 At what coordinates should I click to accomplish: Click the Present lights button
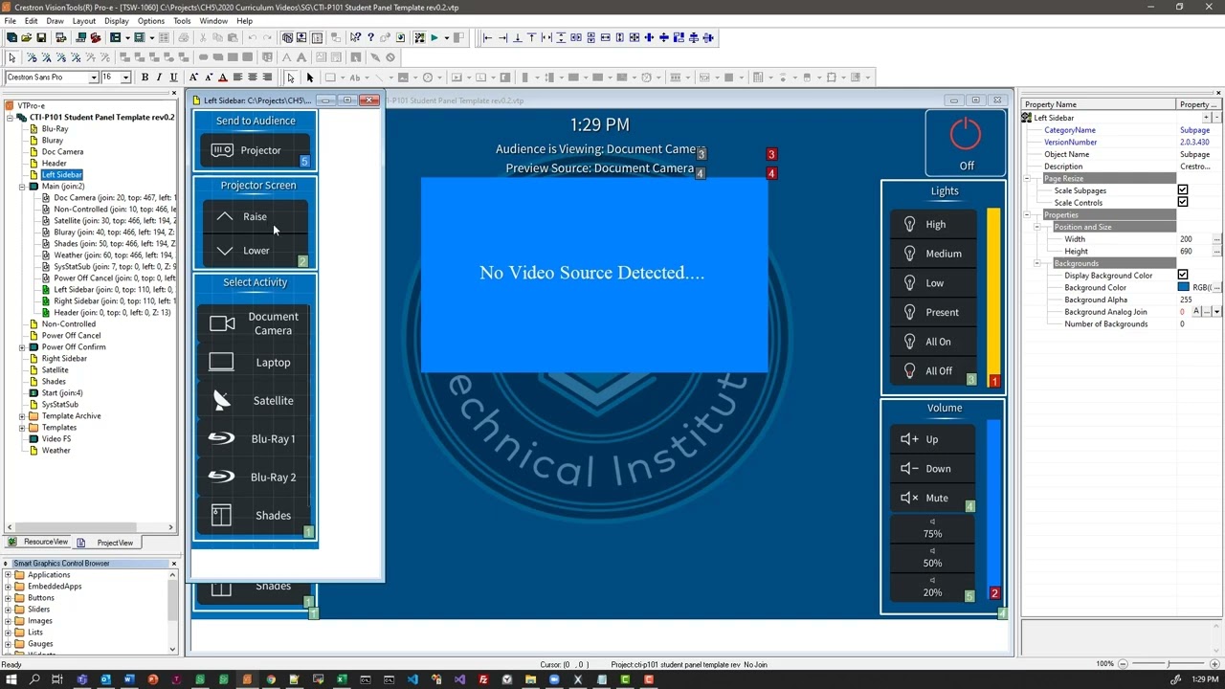932,312
